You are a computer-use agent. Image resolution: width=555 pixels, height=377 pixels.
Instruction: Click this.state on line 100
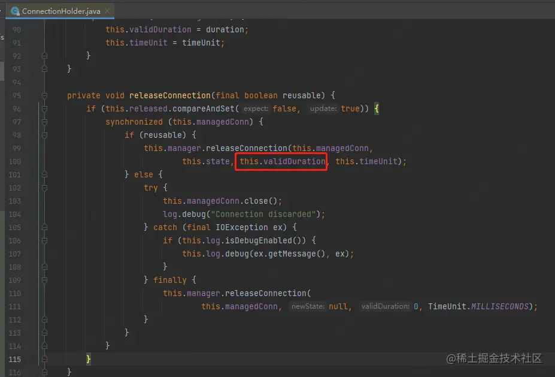click(205, 161)
